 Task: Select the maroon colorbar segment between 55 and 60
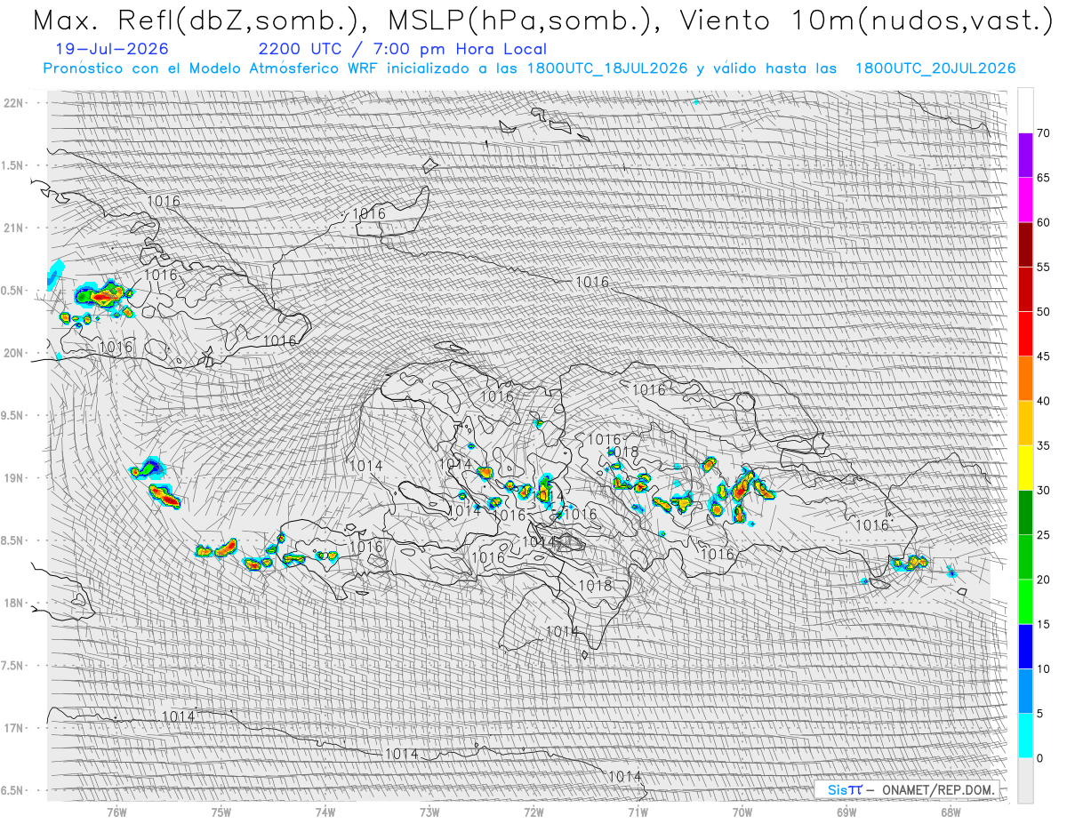point(1025,244)
